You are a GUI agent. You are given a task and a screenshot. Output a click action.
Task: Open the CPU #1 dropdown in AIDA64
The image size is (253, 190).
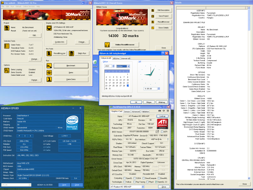point(30,185)
